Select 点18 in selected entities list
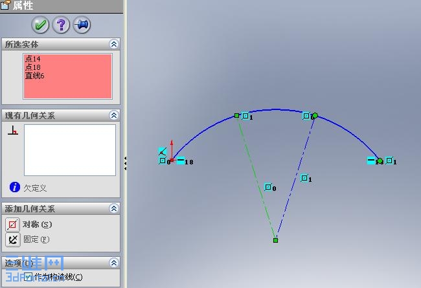421x288 pixels. (x=33, y=67)
